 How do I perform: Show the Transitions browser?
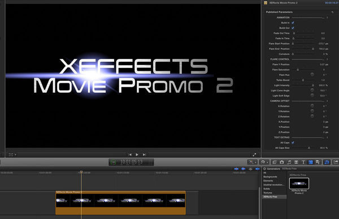click(x=296, y=162)
